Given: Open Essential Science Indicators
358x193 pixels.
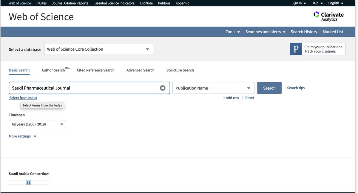Looking at the screenshot, I should (x=114, y=3).
